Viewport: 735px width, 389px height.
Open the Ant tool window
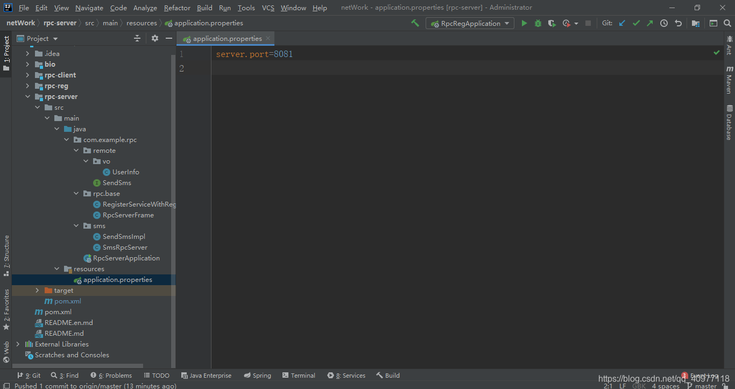[729, 45]
